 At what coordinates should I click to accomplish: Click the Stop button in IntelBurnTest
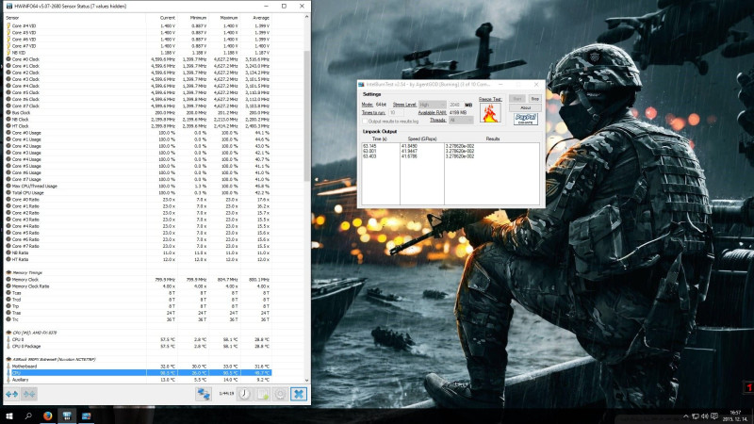click(534, 99)
